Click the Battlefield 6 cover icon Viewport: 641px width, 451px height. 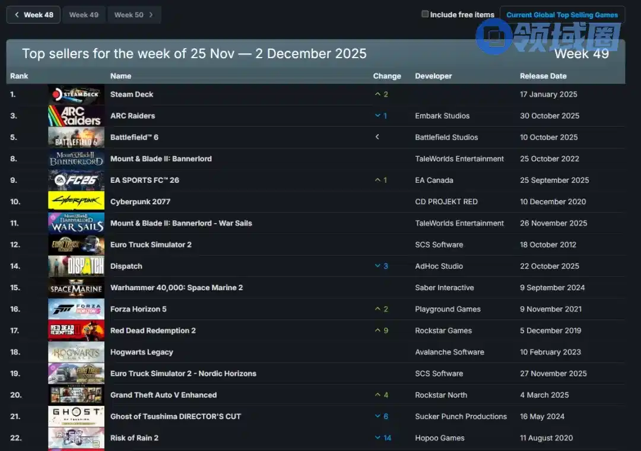click(76, 137)
